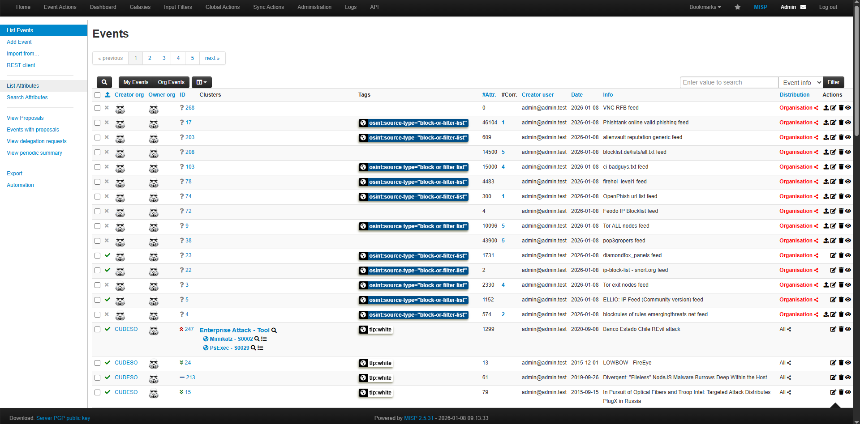
Task: Click the scroll-to-top arrow at bottom right
Action: pyautogui.click(x=835, y=406)
